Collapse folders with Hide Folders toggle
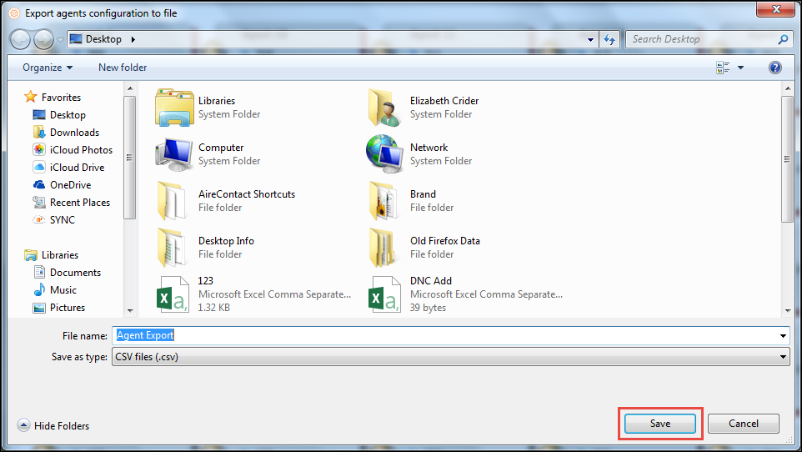Screen dimensions: 802x452 coord(53,425)
